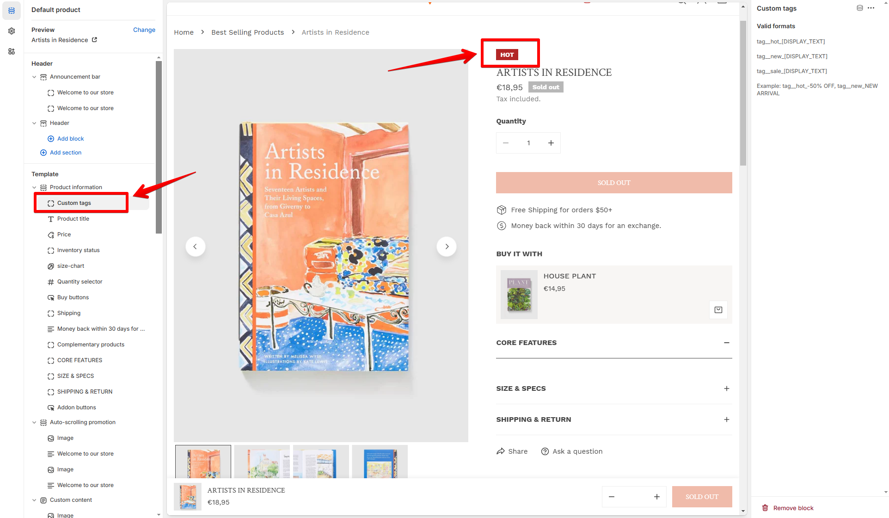Click the plus icon for Add block

click(51, 139)
